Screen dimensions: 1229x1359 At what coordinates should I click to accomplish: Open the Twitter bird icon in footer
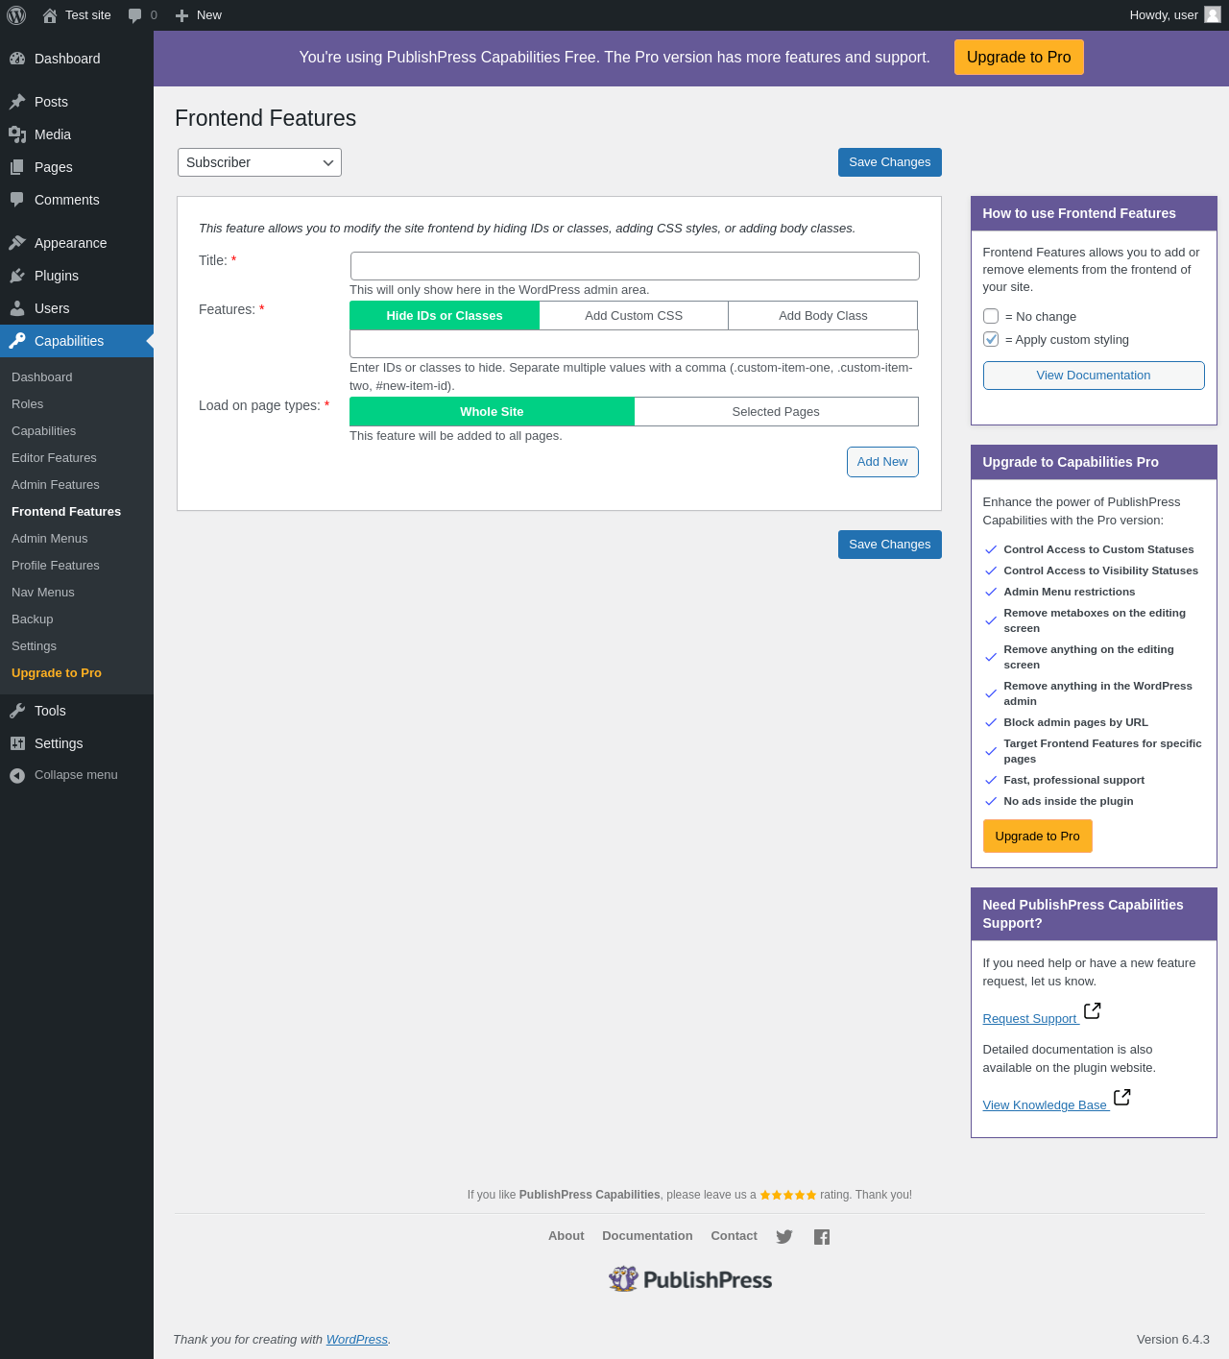pos(784,1237)
